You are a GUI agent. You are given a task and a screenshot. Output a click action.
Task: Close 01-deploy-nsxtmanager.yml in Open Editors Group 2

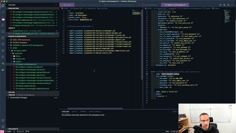click(9, 34)
